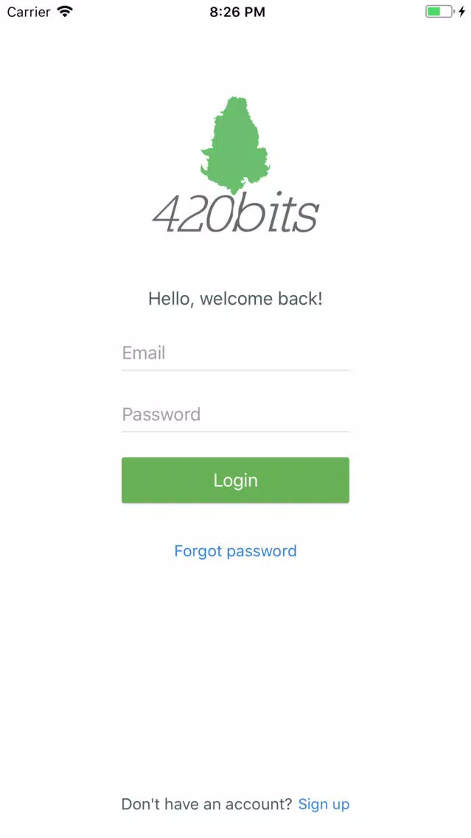Open the Sign up link

pyautogui.click(x=324, y=804)
